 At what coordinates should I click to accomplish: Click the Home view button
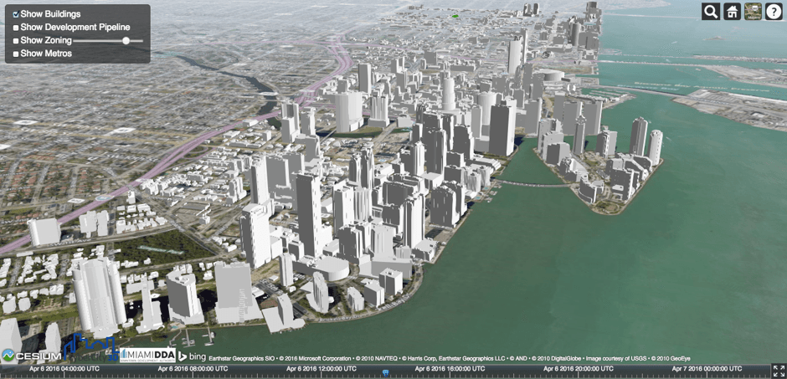pyautogui.click(x=733, y=12)
